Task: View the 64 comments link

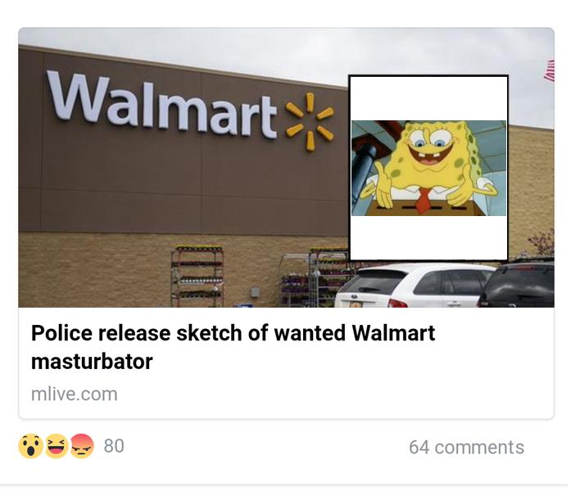Action: 466,447
